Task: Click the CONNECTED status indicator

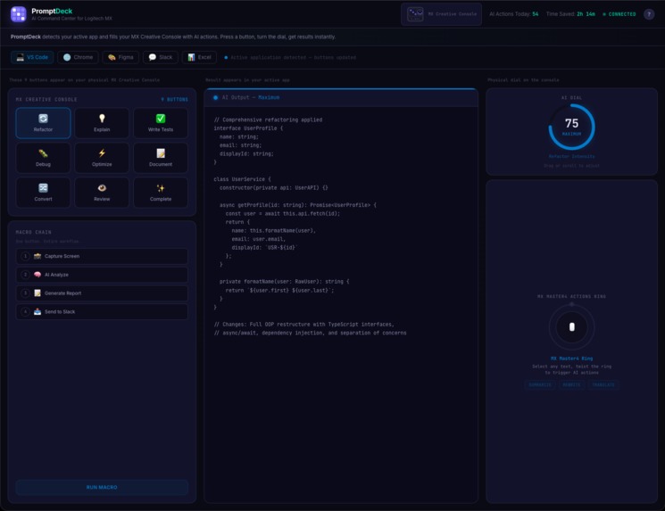Action: pos(619,14)
